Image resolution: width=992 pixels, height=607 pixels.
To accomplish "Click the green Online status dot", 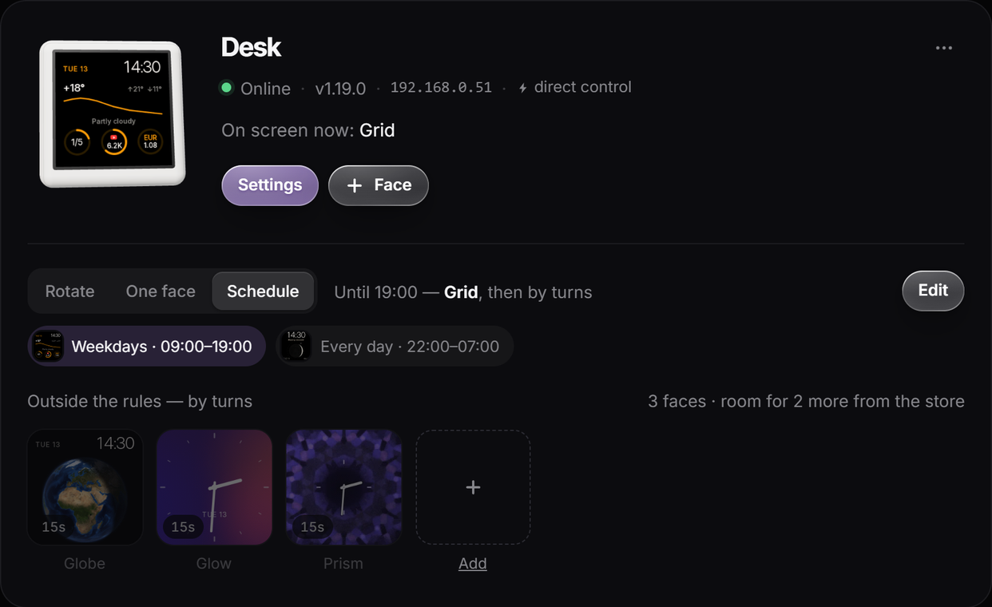I will tap(226, 88).
